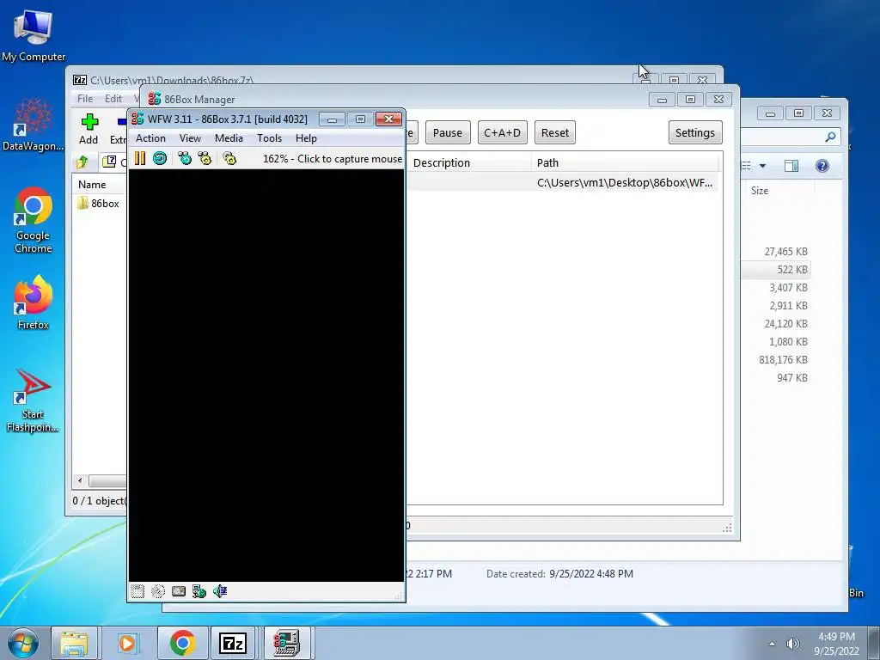The width and height of the screenshot is (880, 660).
Task: Click the Windows Start orb
Action: pos(23,643)
